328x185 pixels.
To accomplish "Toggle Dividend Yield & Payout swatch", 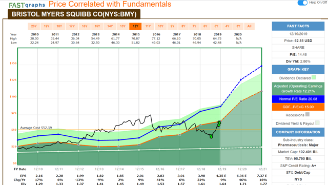I will [317, 123].
